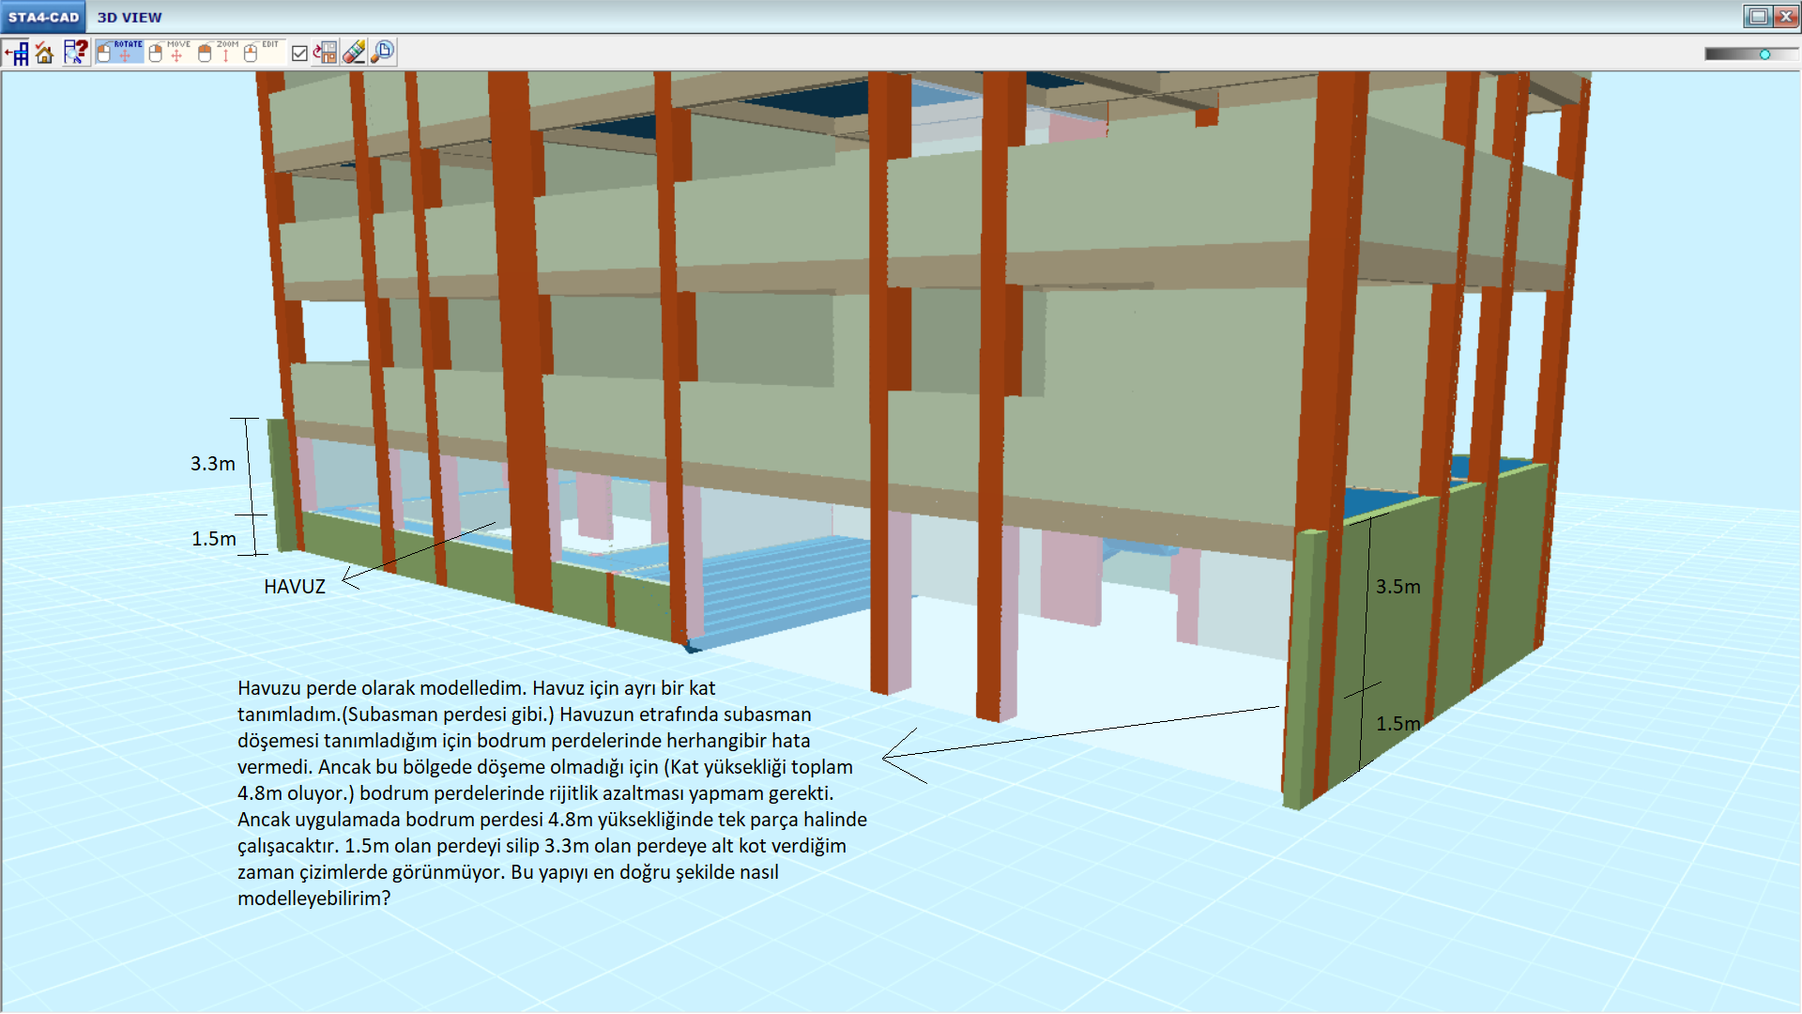Viewport: 1802px width, 1014px height.
Task: Maximize the 3D VIEW window
Action: 1758,16
